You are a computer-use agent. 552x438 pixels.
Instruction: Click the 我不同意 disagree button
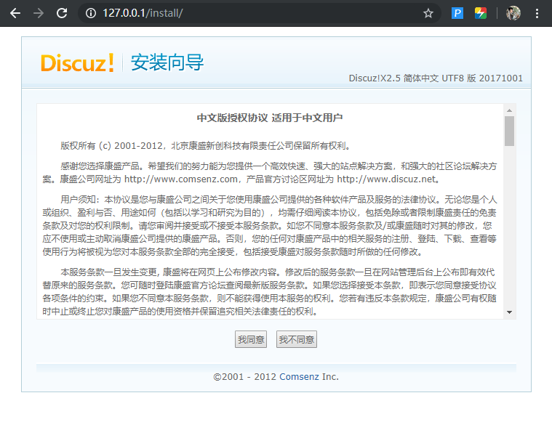(x=297, y=339)
